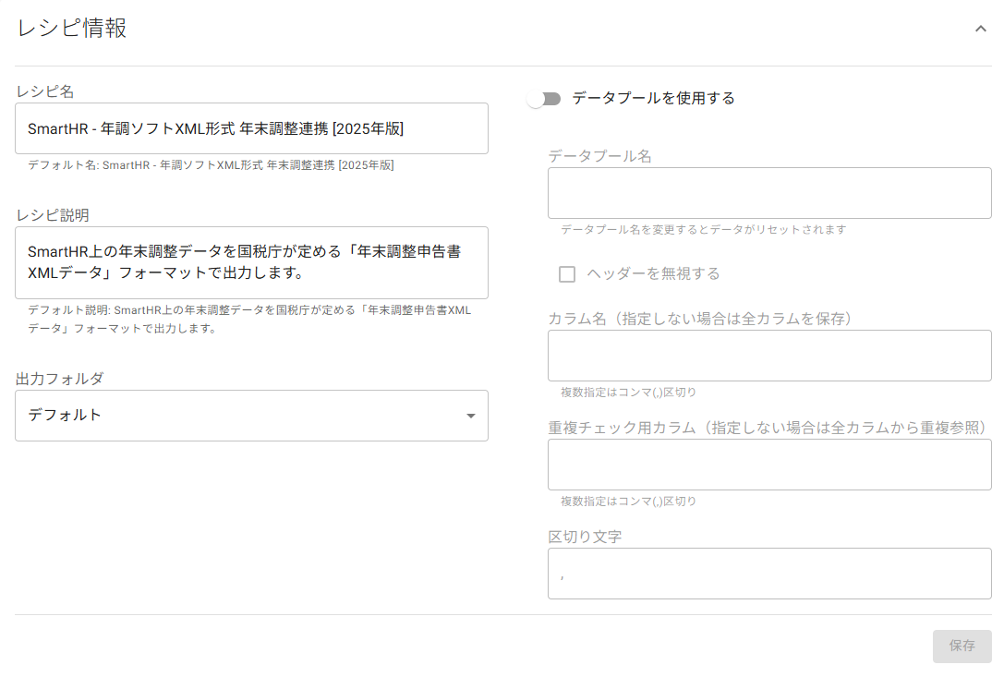
Task: Click the レシピ情報 heading
Action: 71,29
